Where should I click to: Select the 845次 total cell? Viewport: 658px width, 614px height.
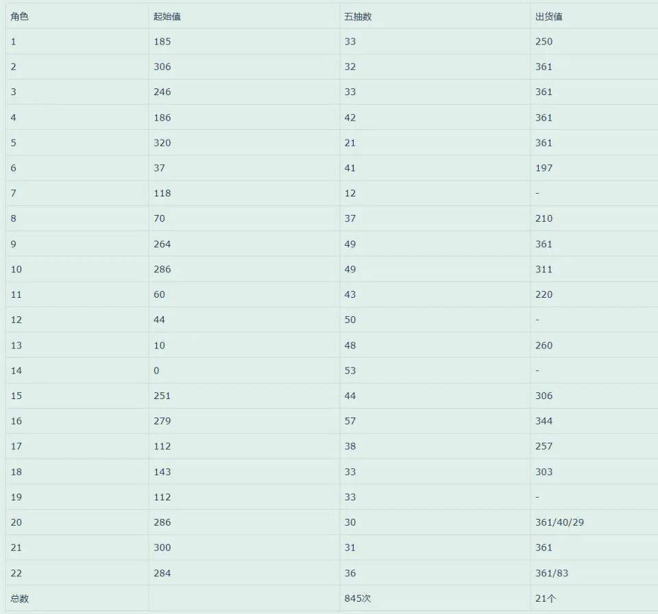click(358, 598)
